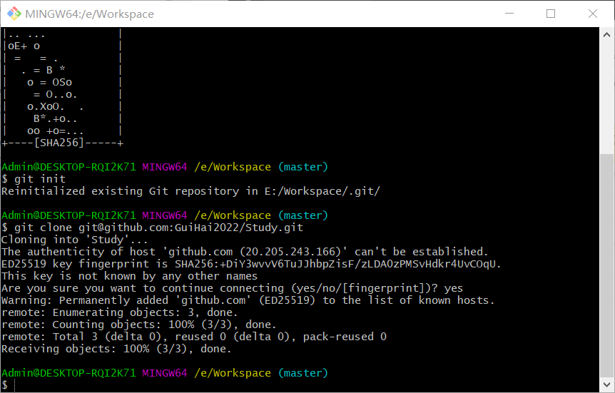Click the scrollbar up arrow
The width and height of the screenshot is (615, 393).
606,35
